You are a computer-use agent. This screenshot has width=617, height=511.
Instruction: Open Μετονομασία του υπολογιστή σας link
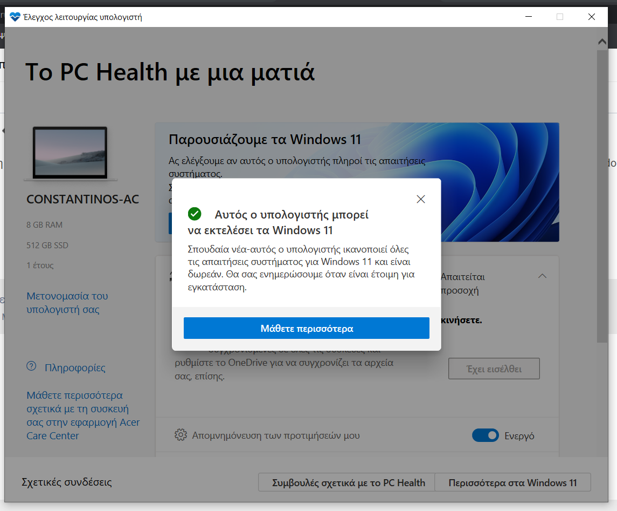[x=67, y=303]
